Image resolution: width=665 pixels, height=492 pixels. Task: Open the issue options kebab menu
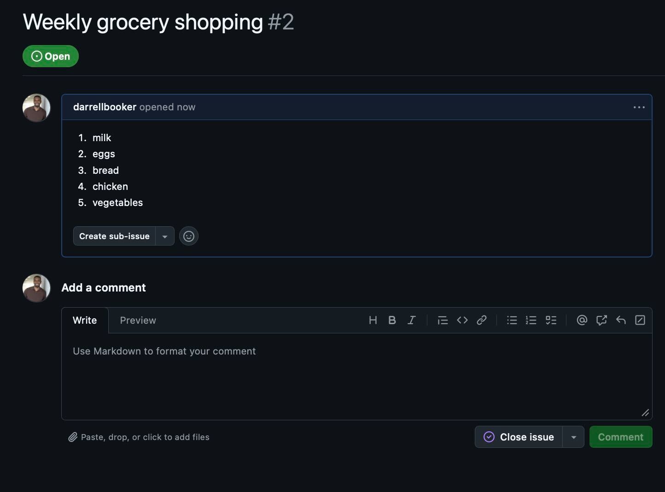click(639, 107)
